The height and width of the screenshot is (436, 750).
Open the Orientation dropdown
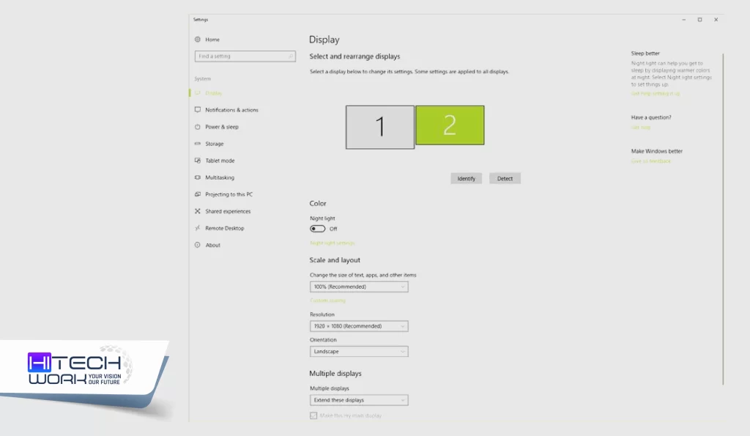pyautogui.click(x=359, y=351)
